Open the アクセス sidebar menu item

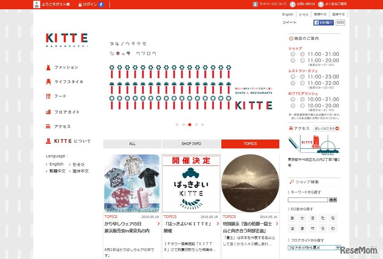pos(63,126)
